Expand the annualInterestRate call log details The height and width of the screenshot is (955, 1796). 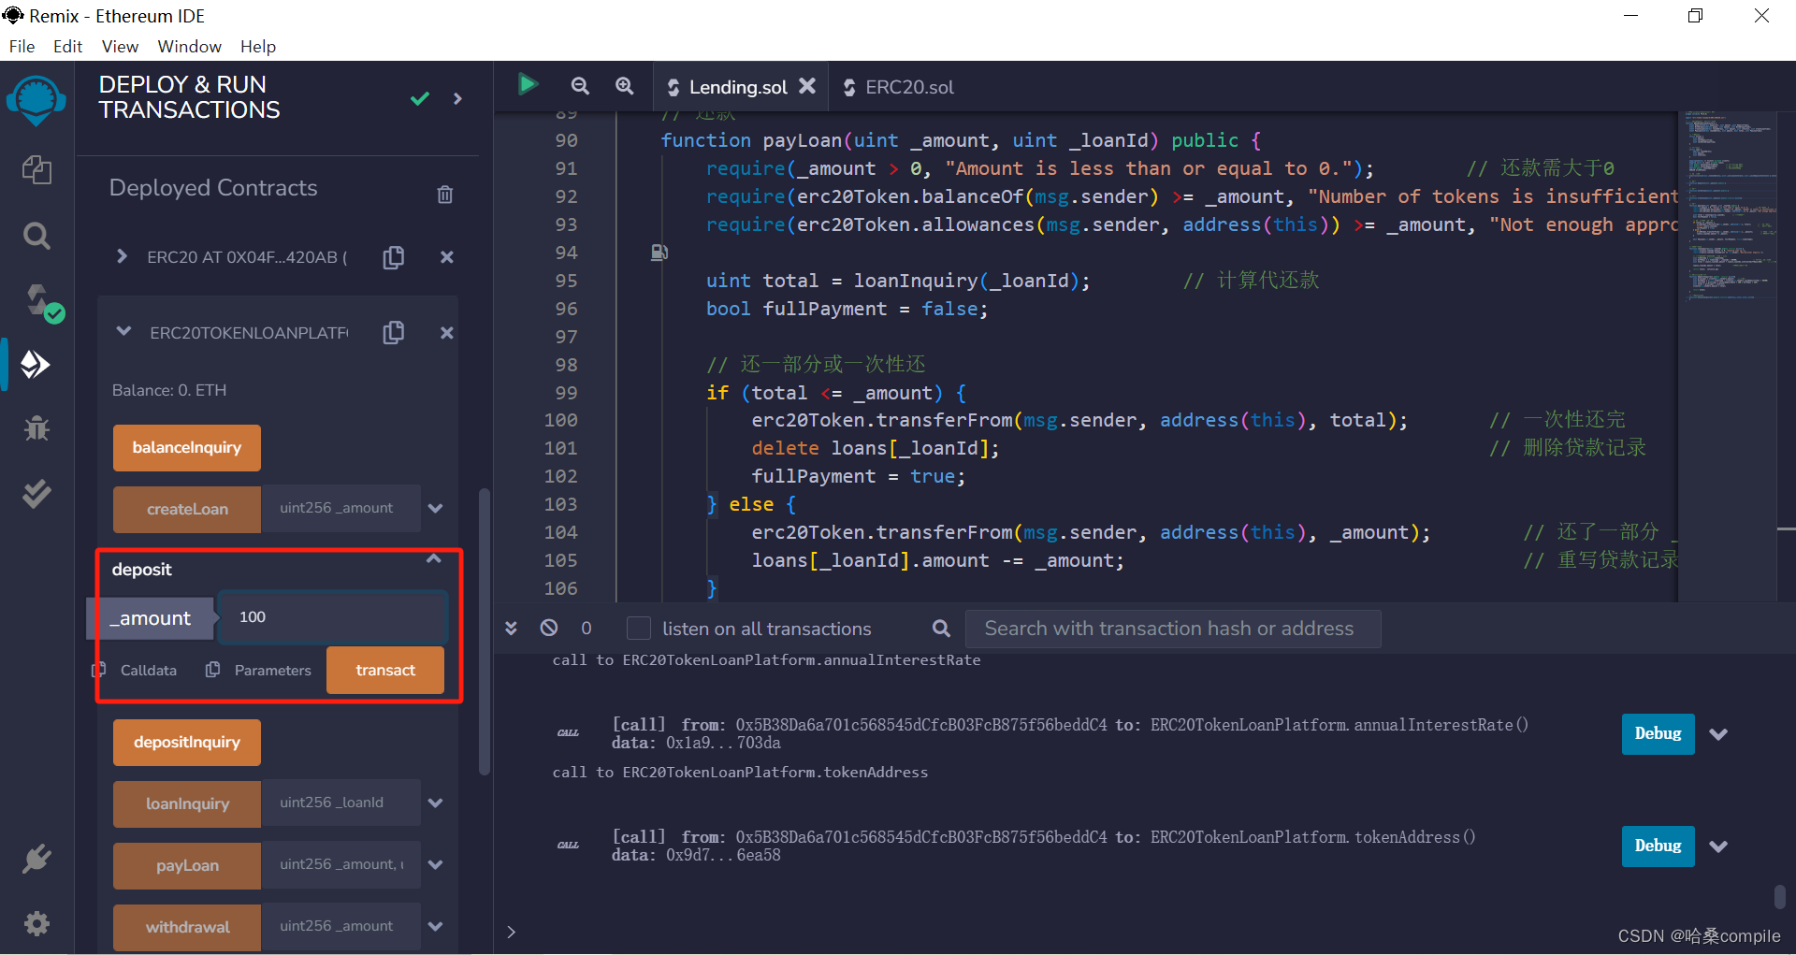(1718, 734)
